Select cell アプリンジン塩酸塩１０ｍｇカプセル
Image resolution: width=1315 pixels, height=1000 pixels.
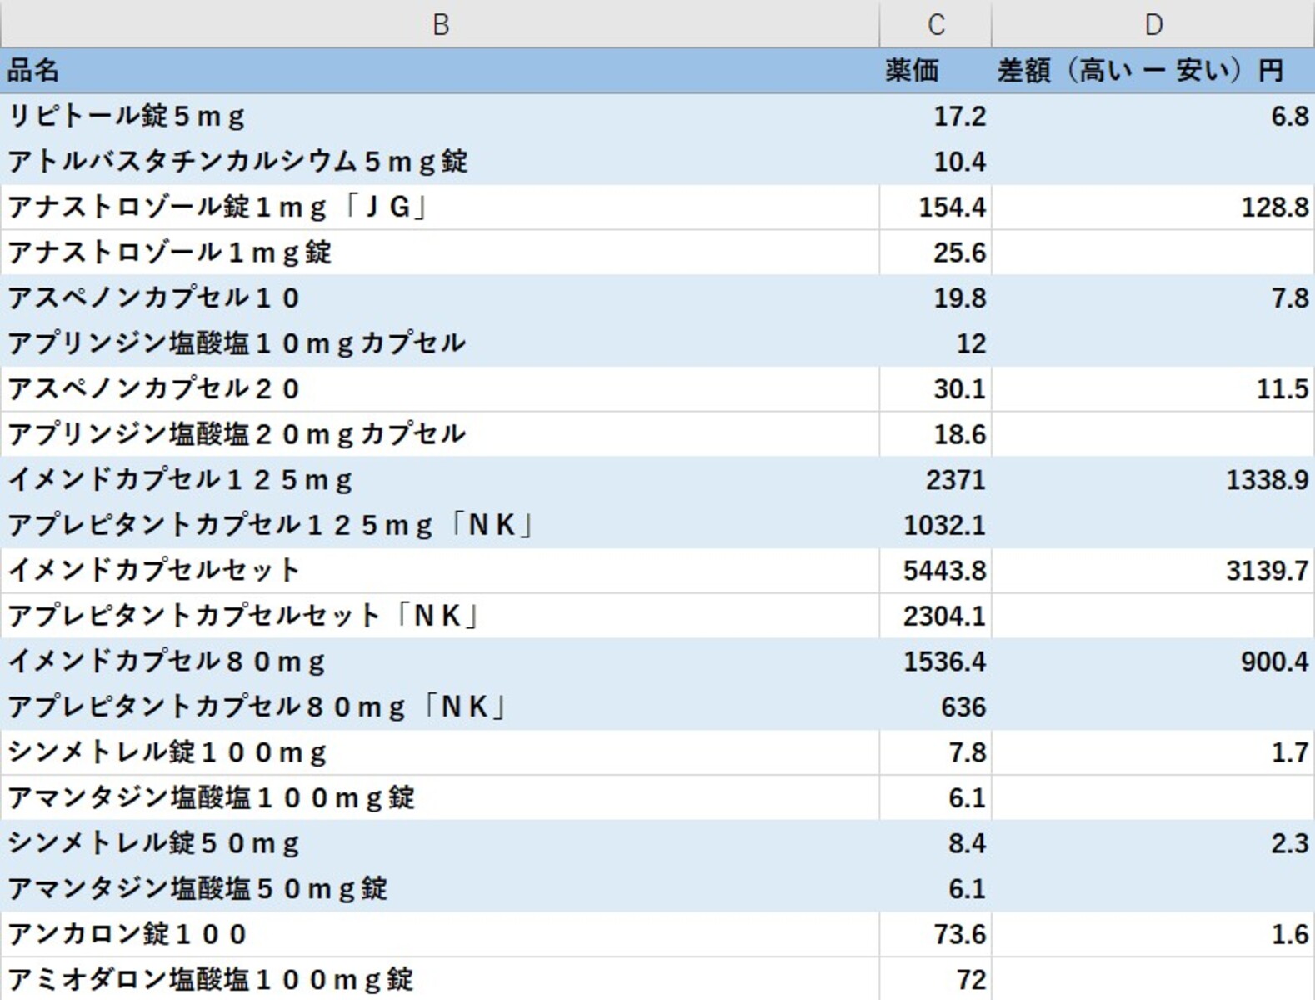pos(440,343)
